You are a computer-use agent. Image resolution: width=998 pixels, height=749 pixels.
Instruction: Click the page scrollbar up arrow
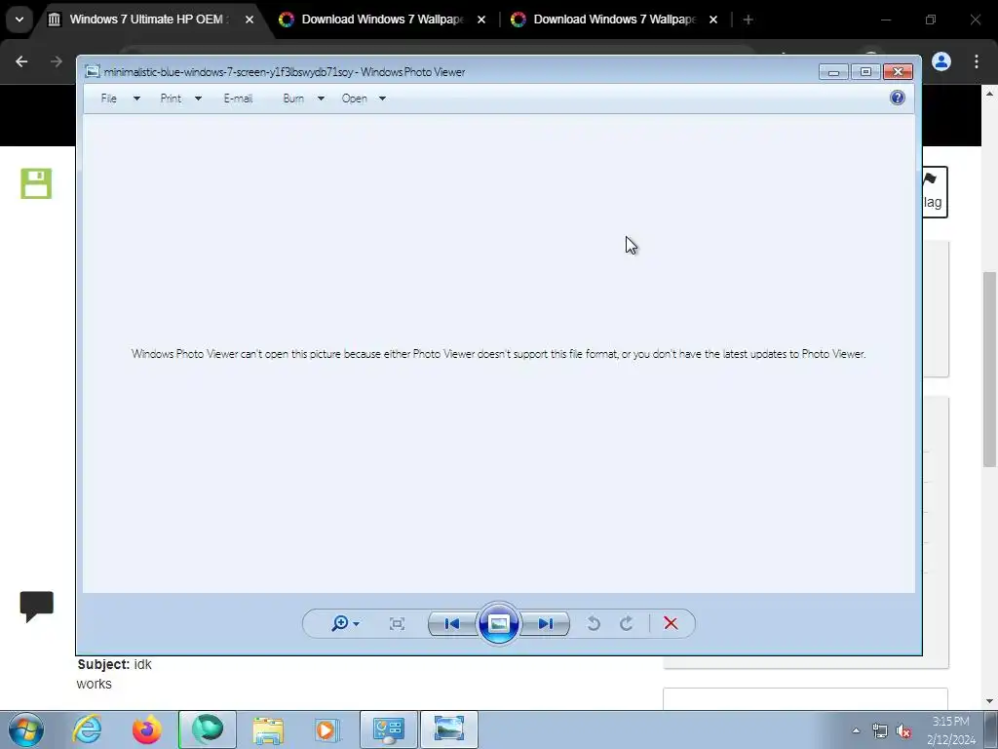tap(990, 94)
